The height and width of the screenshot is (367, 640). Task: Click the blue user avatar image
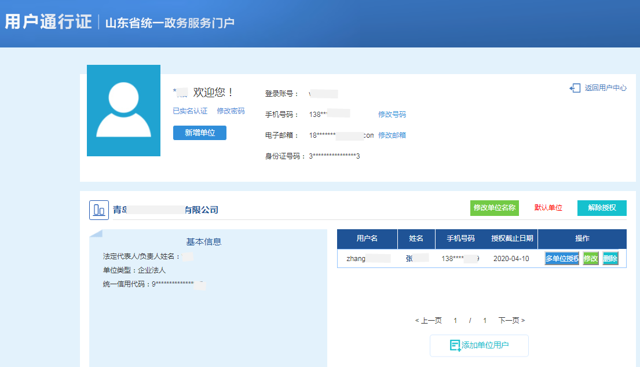tap(123, 110)
